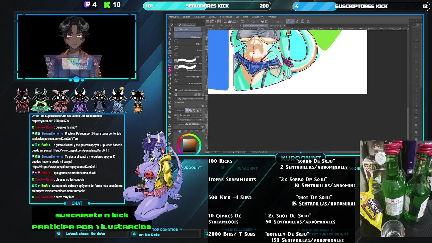
Task: Select the Frame border tool
Action: (169, 130)
